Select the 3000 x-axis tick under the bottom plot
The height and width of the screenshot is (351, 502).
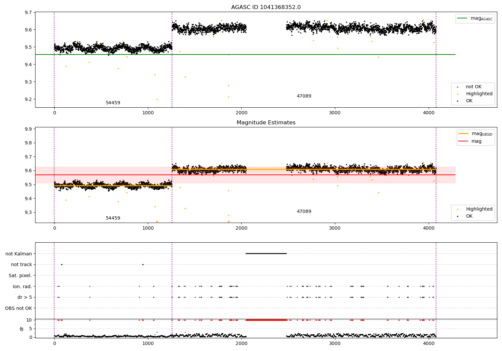pyautogui.click(x=335, y=344)
